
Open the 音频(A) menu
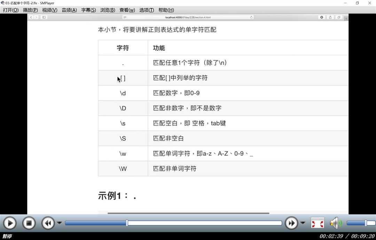[x=69, y=10]
